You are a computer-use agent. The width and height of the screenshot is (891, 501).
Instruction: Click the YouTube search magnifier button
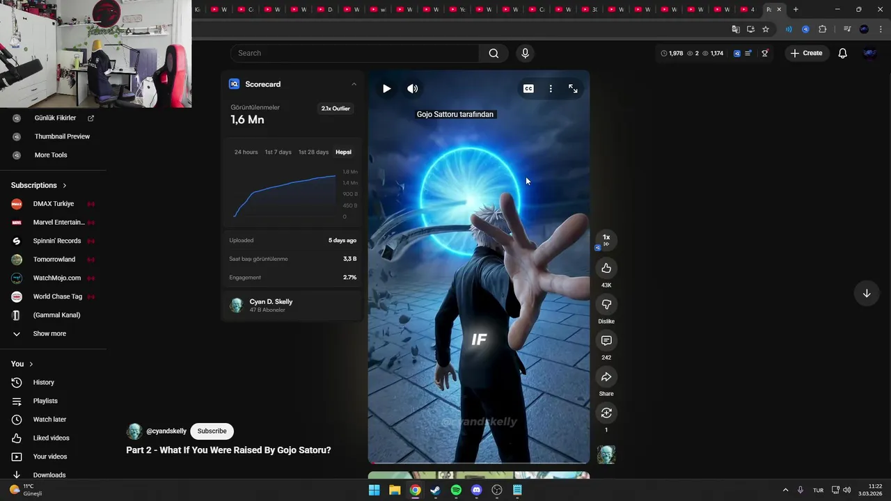[494, 53]
